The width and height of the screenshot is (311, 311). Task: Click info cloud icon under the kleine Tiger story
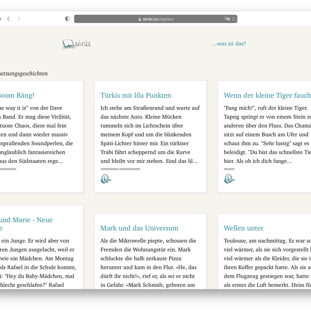(x=229, y=179)
